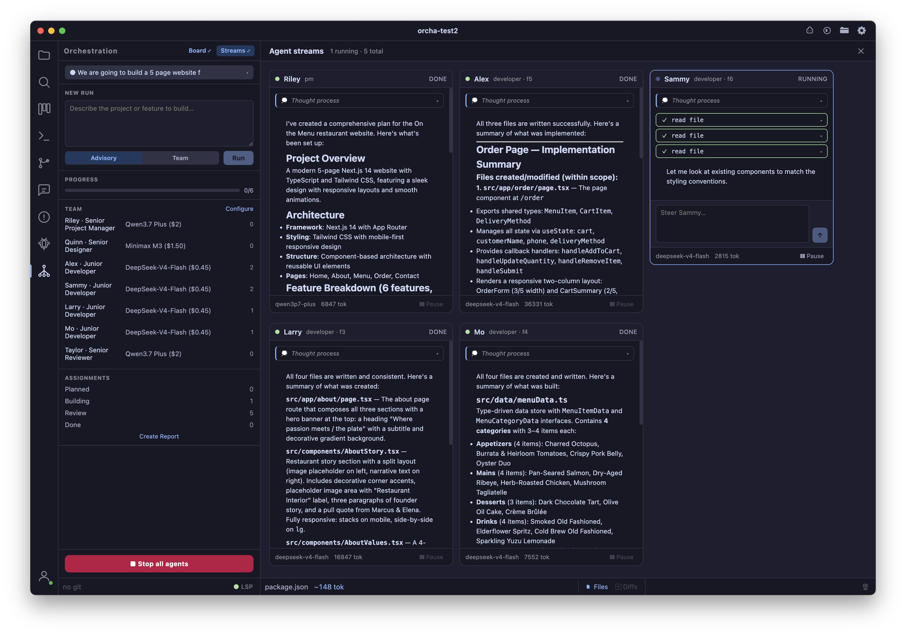The image size is (906, 635).
Task: Expand Mo's Thought process
Action: click(550, 354)
